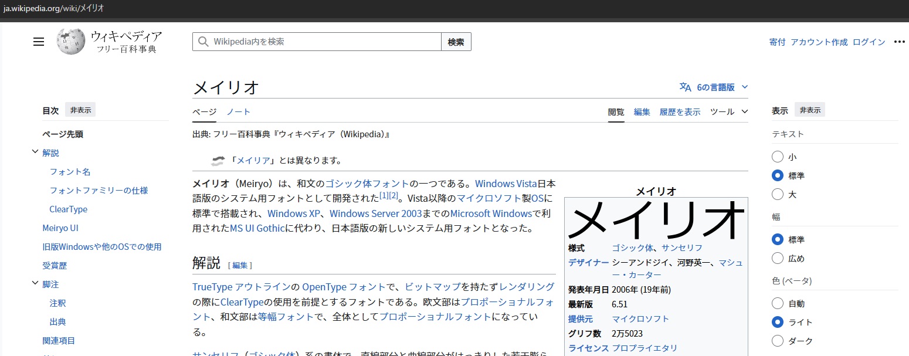Open the 編集 tab

642,111
